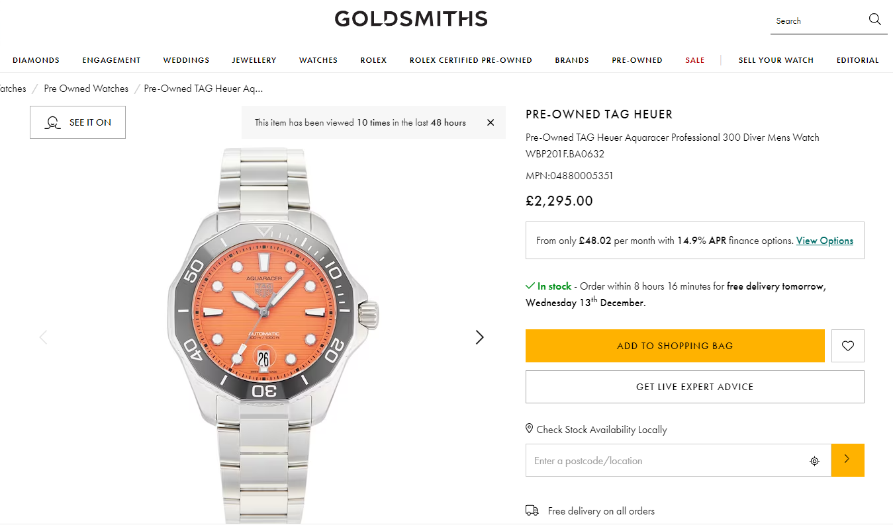893x527 pixels.
Task: Click the search magnifier icon
Action: 874,20
